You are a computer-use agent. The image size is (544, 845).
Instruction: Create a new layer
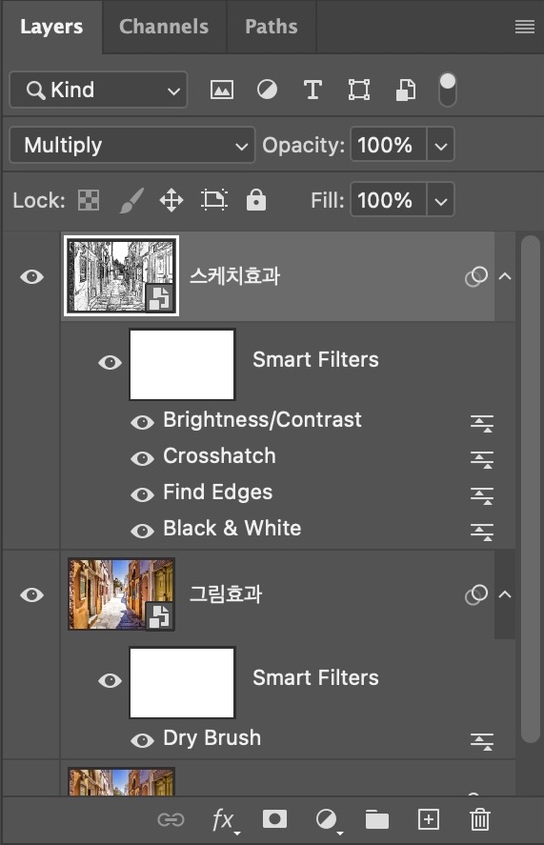(x=429, y=819)
